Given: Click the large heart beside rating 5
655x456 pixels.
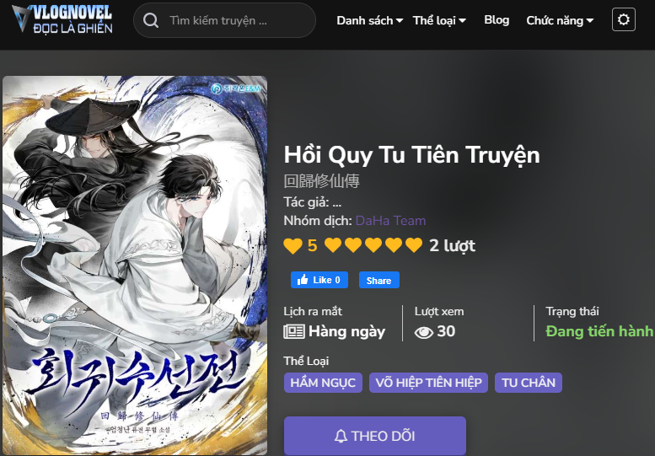Looking at the screenshot, I should [293, 245].
